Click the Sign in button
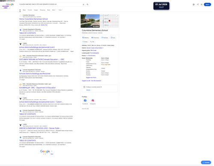This screenshot has height=166, width=214. pyautogui.click(x=207, y=5)
